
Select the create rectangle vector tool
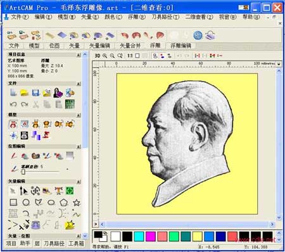(13, 203)
